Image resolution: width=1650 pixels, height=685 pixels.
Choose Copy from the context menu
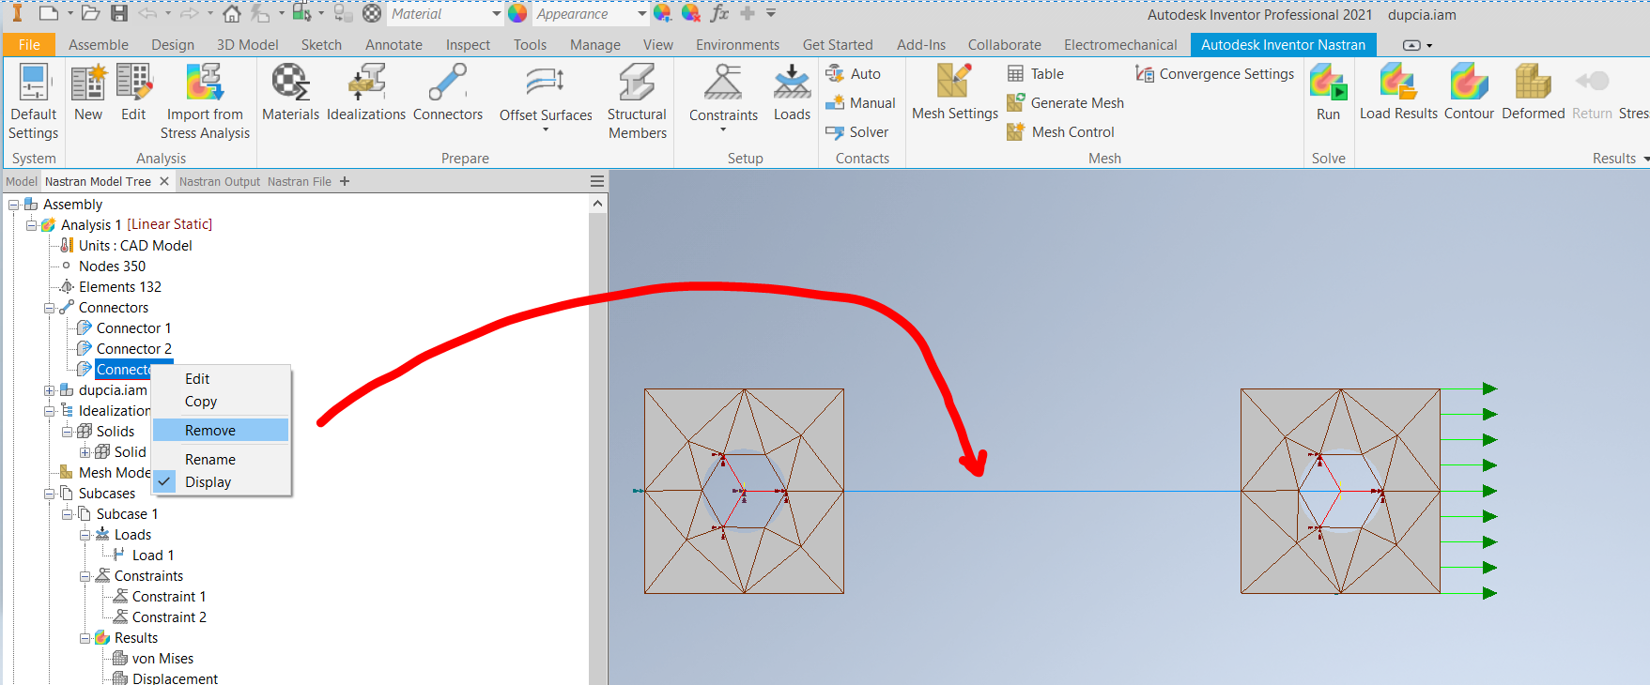pyautogui.click(x=201, y=402)
